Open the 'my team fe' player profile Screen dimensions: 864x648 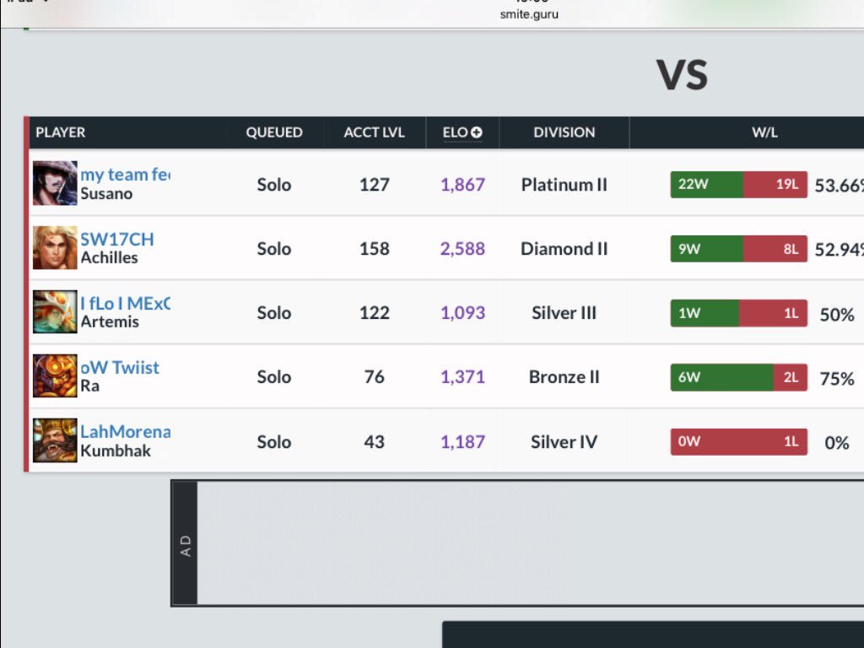tap(125, 174)
